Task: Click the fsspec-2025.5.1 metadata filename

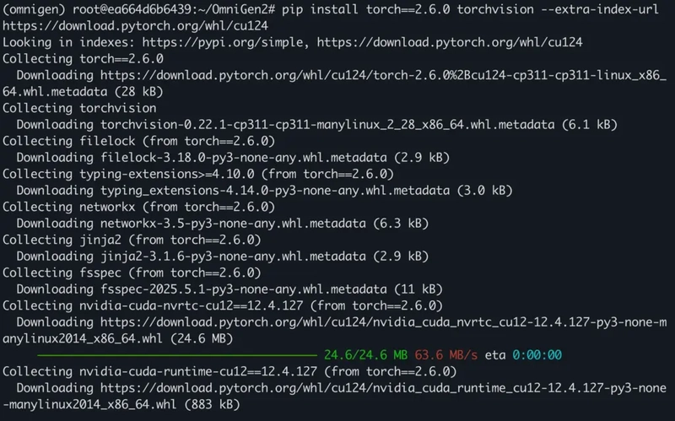Action: tap(244, 289)
